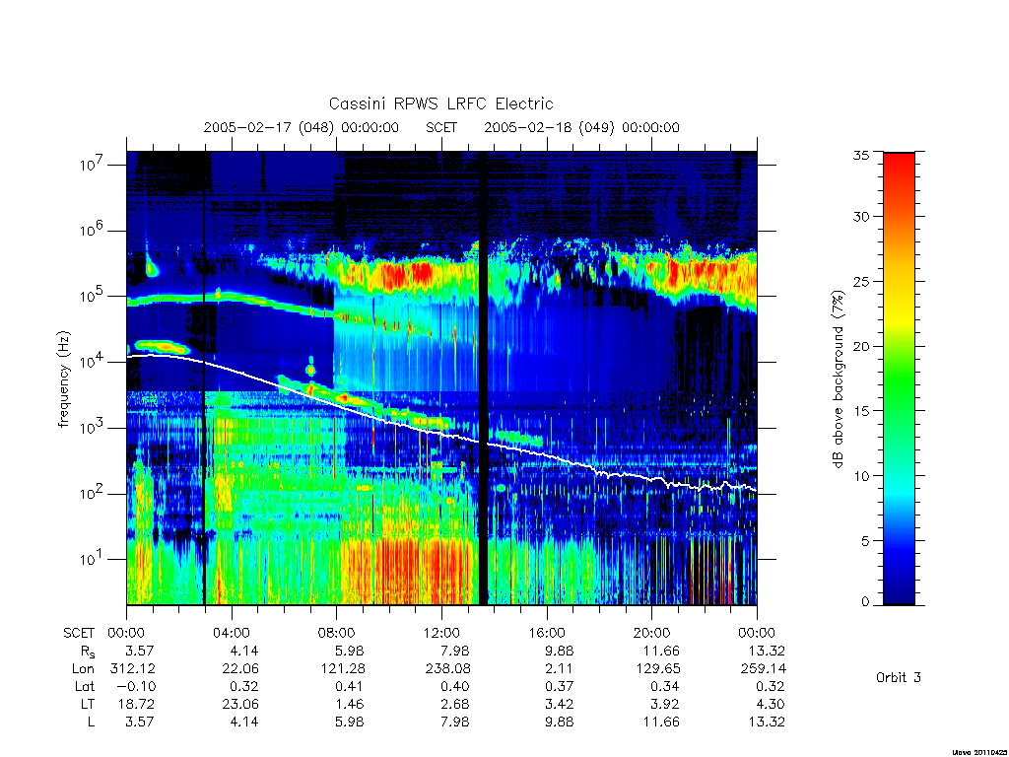Click the color bar value 5
Screen dimensions: 1009x757
click(x=865, y=541)
